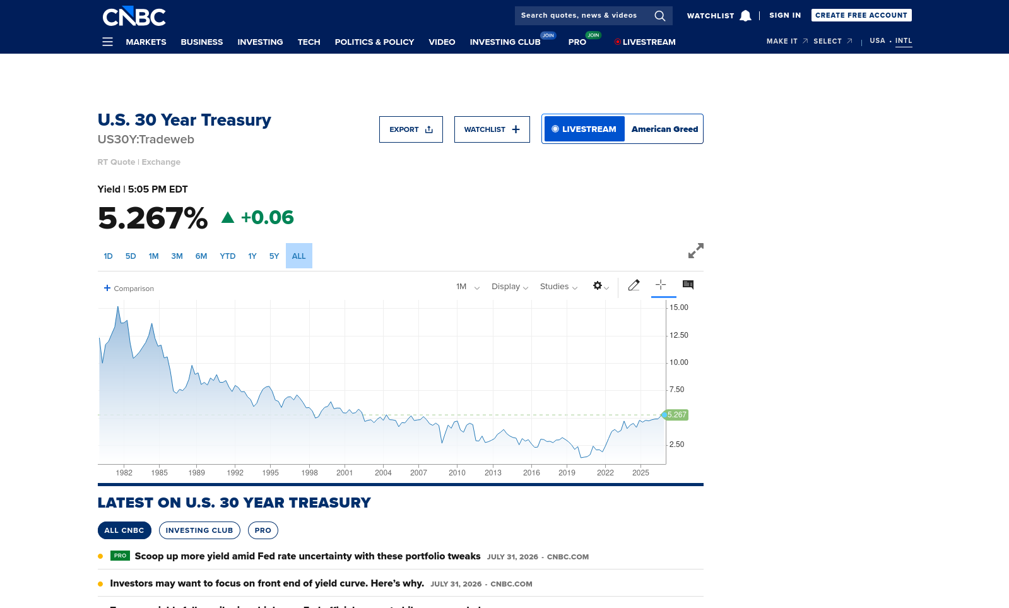Open the Watchlist link in header

711,16
